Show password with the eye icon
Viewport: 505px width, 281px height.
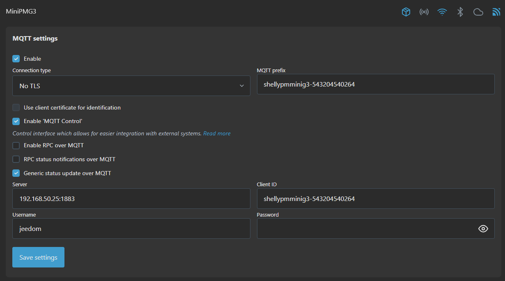coord(483,229)
